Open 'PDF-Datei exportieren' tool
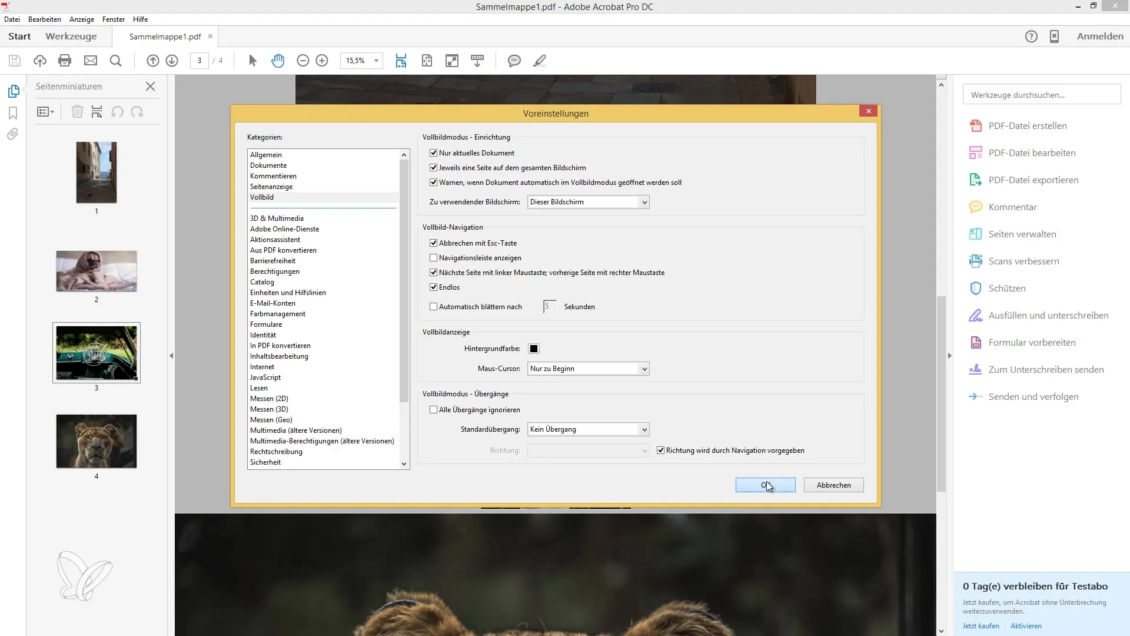Viewport: 1130px width, 636px height. click(1033, 180)
